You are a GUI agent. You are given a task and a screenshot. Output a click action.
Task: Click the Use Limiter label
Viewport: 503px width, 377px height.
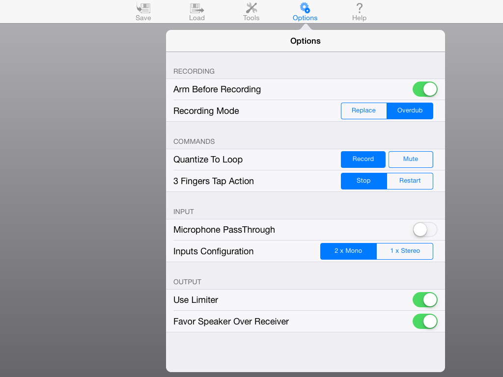click(x=196, y=300)
